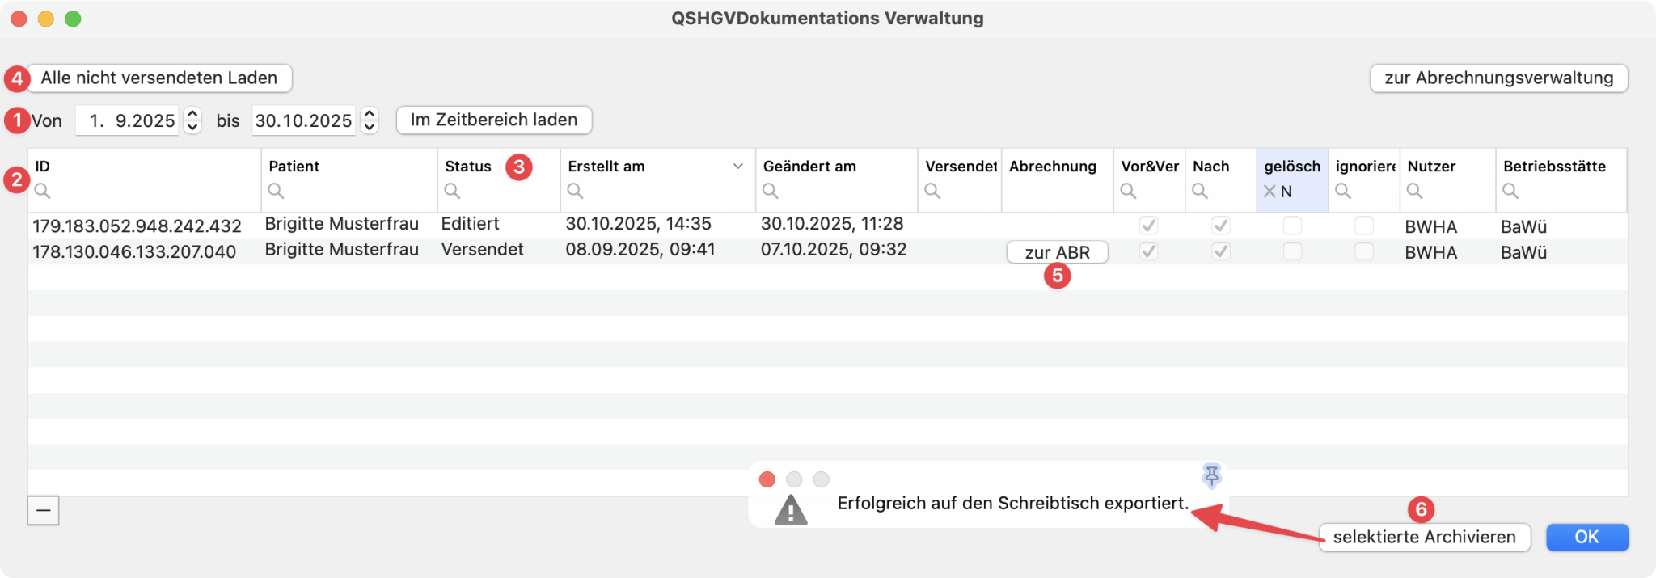Open zur Abrechnungsverwaltung
The width and height of the screenshot is (1656, 578).
pyautogui.click(x=1499, y=78)
